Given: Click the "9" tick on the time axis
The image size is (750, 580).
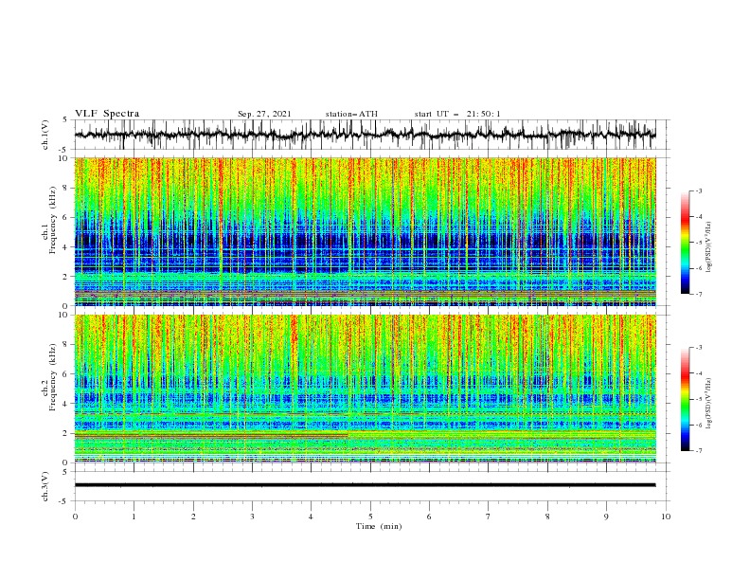Looking at the screenshot, I should point(606,517).
